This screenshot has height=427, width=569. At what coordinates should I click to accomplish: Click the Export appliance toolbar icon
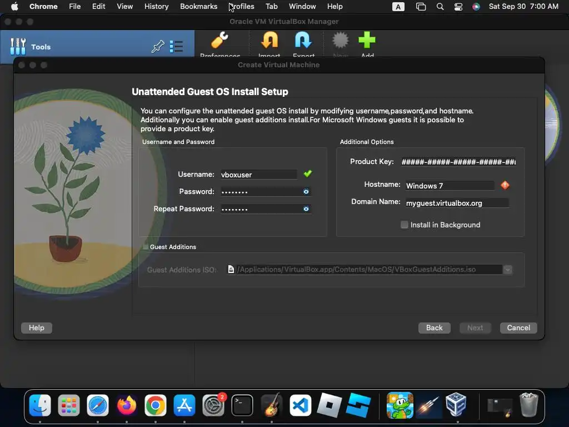pyautogui.click(x=303, y=40)
